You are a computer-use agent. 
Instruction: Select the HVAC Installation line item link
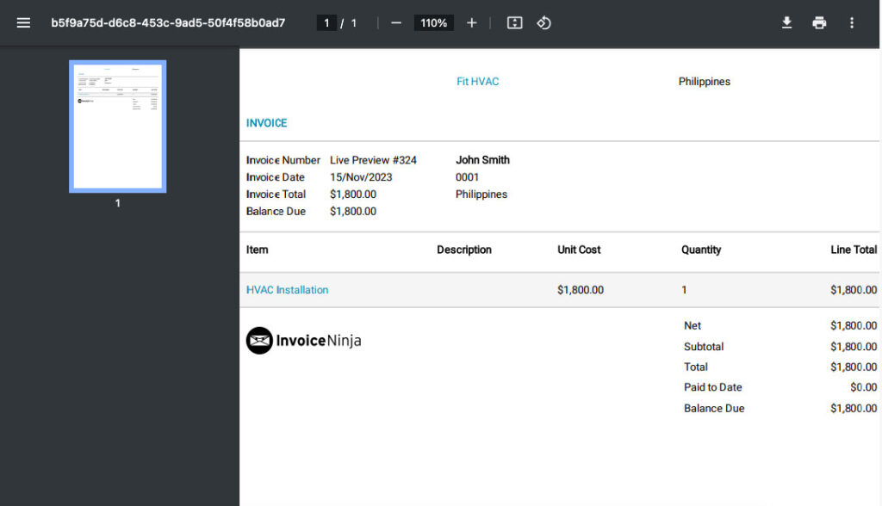287,290
